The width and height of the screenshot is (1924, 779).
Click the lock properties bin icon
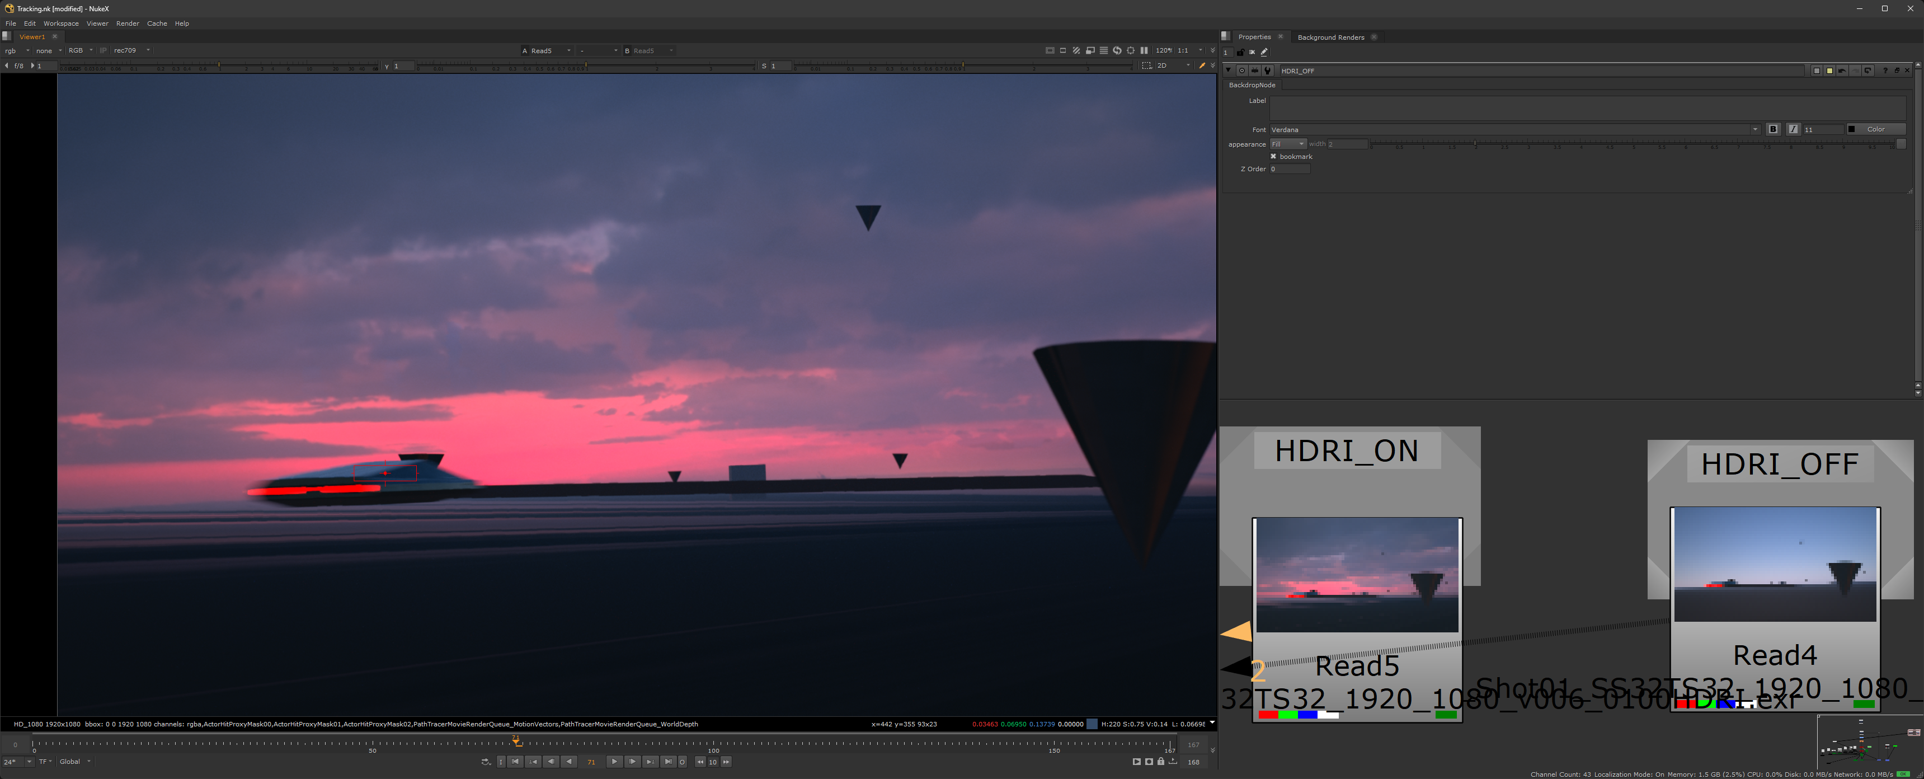(1240, 52)
